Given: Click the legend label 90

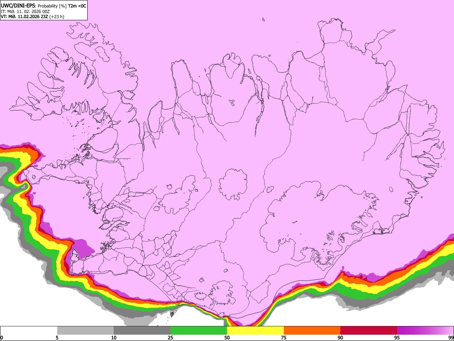Looking at the screenshot, I should click(340, 337).
